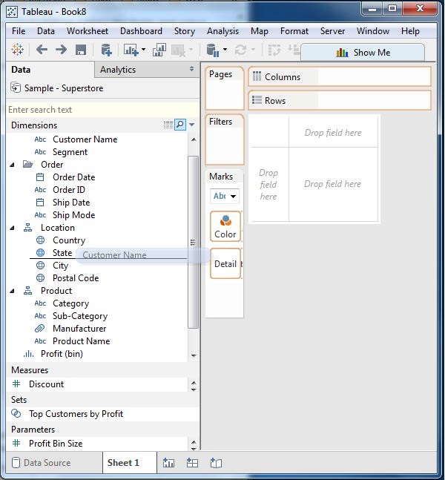Switch to the Analytics tab
The height and width of the screenshot is (480, 445).
[x=118, y=70]
